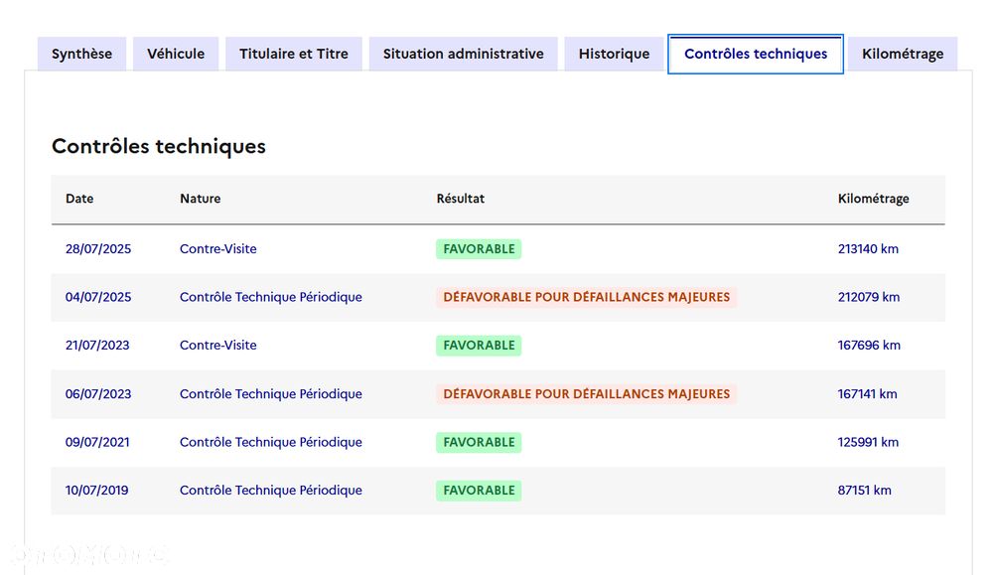Switch to the Kilométrage tab
The width and height of the screenshot is (993, 575).
[903, 54]
